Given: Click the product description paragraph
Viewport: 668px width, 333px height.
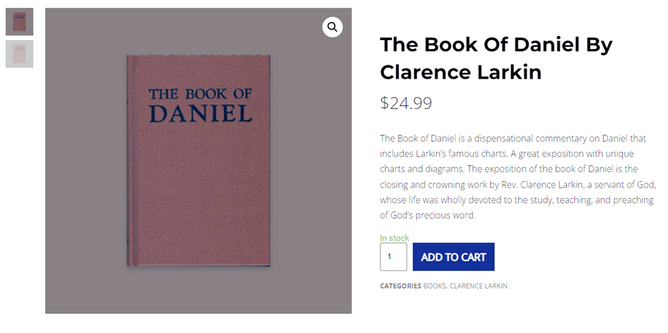Looking at the screenshot, I should [517, 176].
